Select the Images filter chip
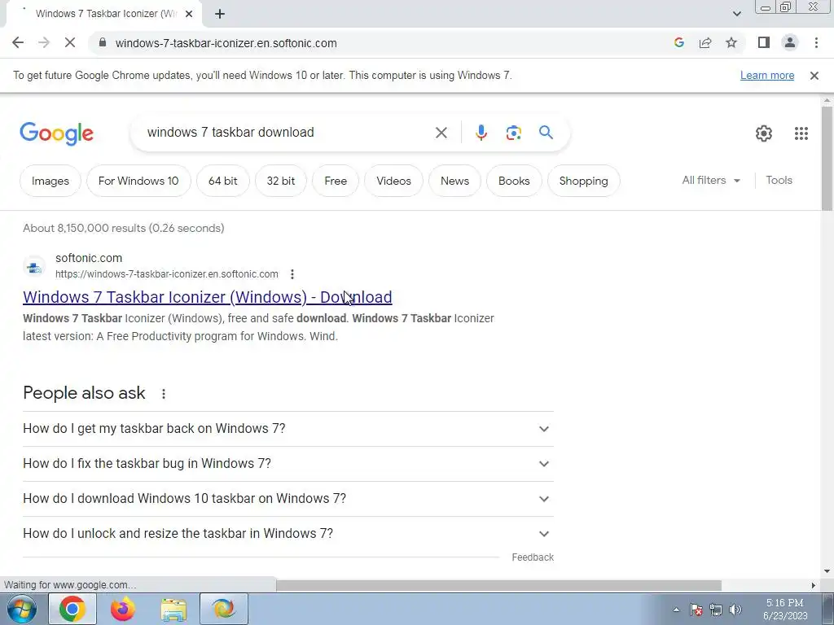The image size is (834, 625). 50,181
